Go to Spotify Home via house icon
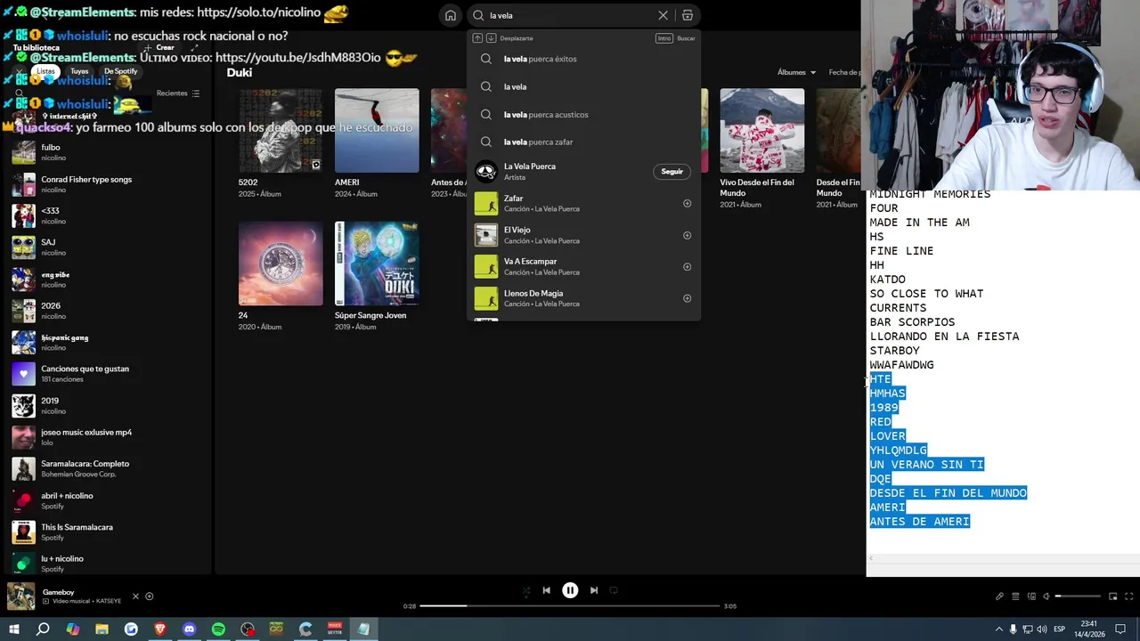The image size is (1140, 641). pyautogui.click(x=451, y=15)
